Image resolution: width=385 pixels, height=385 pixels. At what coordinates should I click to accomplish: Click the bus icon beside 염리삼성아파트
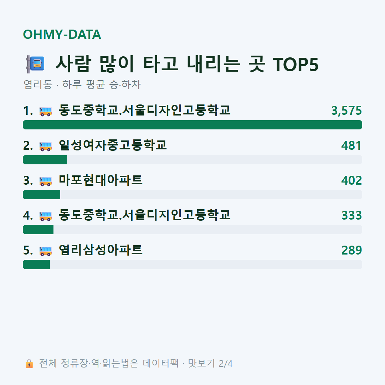pos(45,251)
